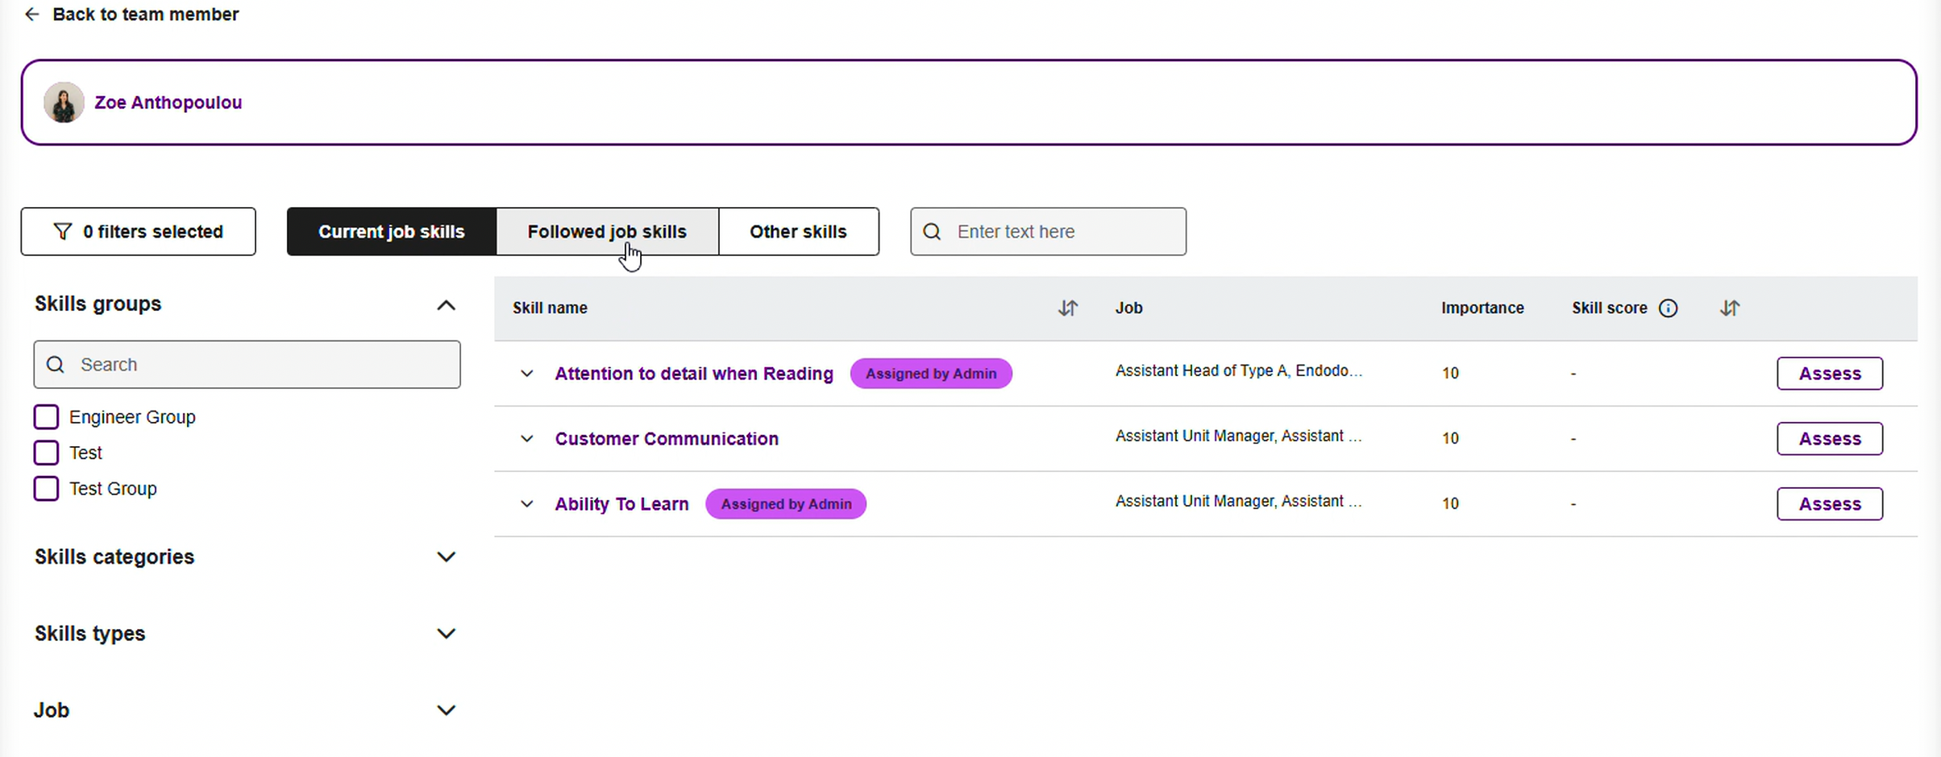This screenshot has height=757, width=1941.
Task: Check the Engineer Group checkbox
Action: [46, 417]
